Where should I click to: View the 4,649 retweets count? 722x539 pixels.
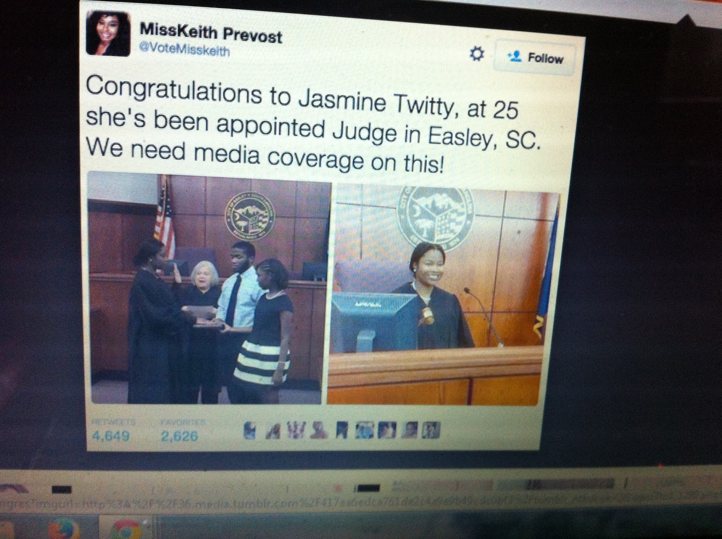111,432
